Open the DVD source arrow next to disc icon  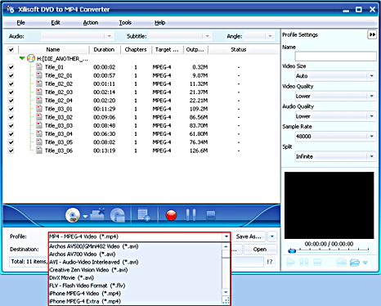point(85,216)
